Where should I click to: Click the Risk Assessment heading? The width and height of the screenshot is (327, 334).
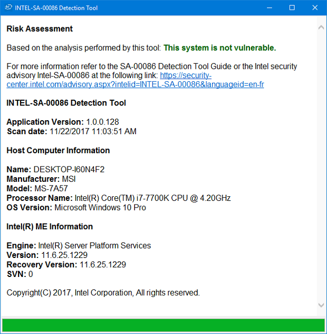[x=40, y=29]
